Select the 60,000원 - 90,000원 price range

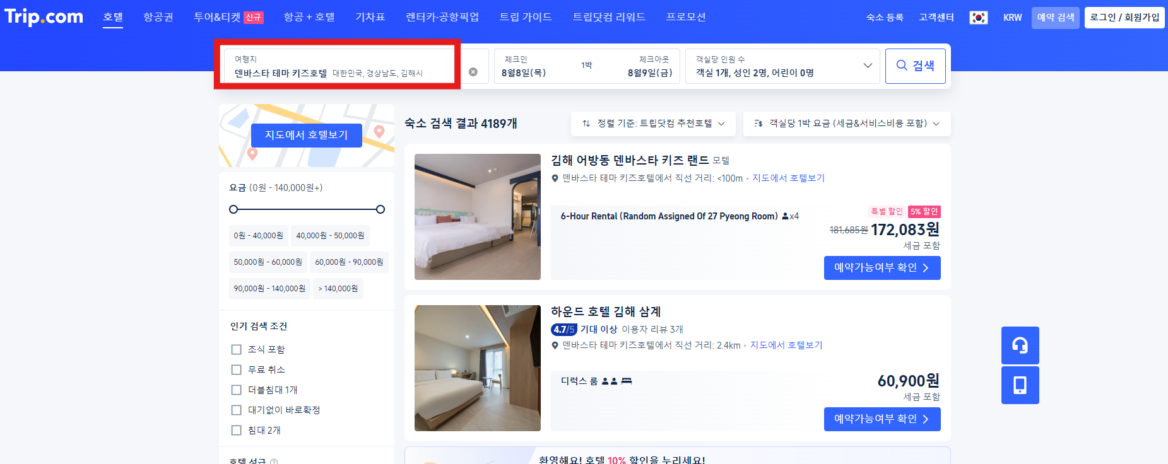point(349,262)
